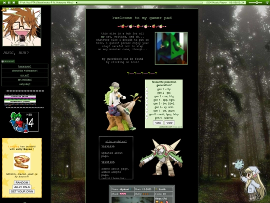Image resolution: width=270 pixels, height=203 pixels.
Task: Open the music player playlist icon
Action: coord(267,3)
